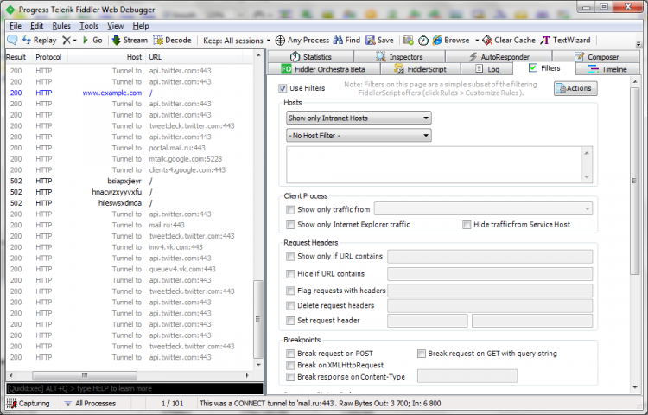Open the Tools menu

[89, 26]
